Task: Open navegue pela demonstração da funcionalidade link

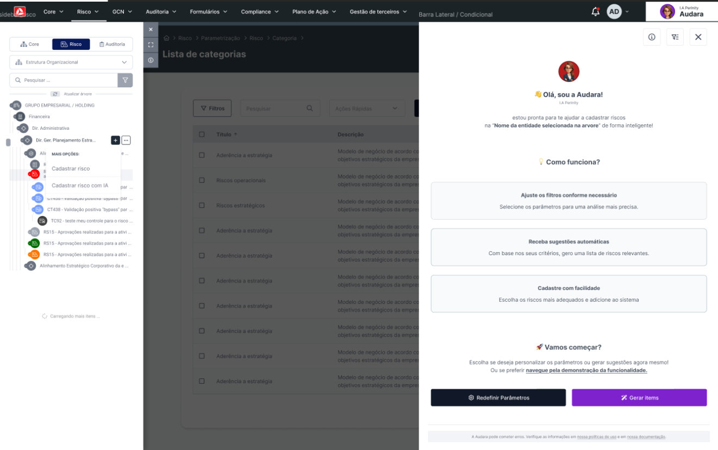Action: point(586,370)
